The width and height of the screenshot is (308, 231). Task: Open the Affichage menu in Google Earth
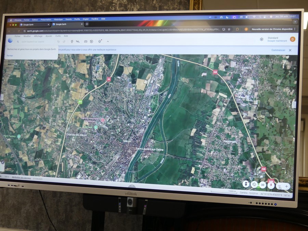pos(38,36)
